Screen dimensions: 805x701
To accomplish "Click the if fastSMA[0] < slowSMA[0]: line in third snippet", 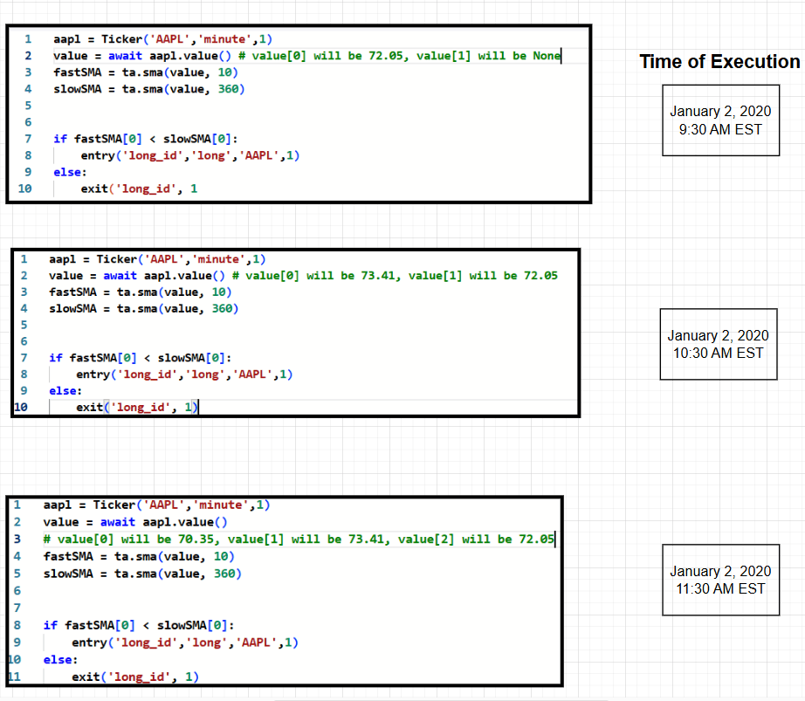I will pyautogui.click(x=140, y=624).
